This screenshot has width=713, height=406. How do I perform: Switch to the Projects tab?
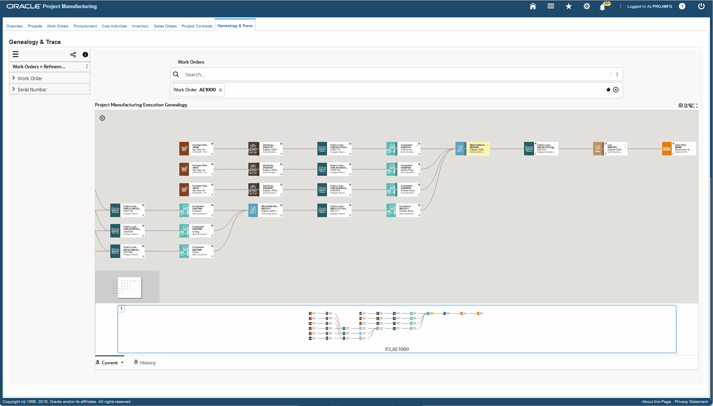click(x=35, y=26)
